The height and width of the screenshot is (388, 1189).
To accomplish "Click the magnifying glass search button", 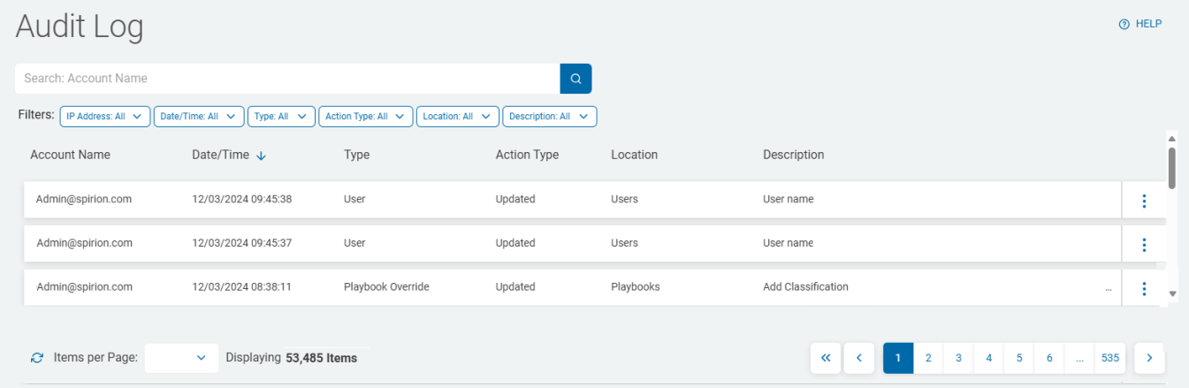I will pyautogui.click(x=575, y=79).
